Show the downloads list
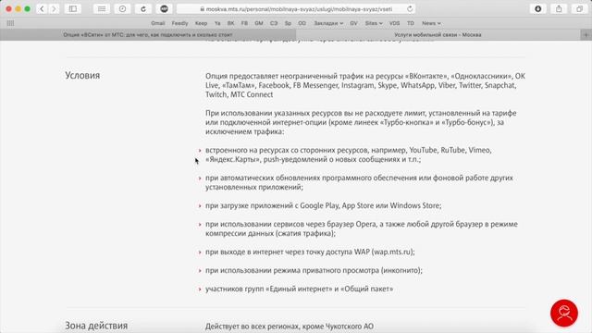 click(538, 8)
